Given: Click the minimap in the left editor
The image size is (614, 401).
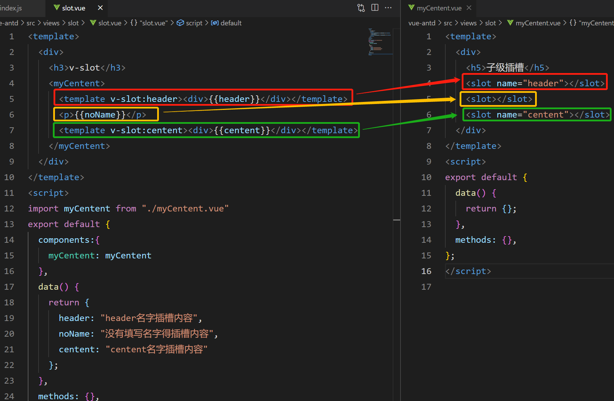Looking at the screenshot, I should click(x=380, y=42).
